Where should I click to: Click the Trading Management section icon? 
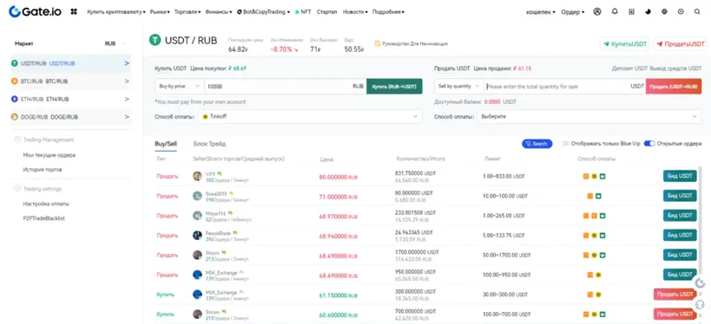17,139
